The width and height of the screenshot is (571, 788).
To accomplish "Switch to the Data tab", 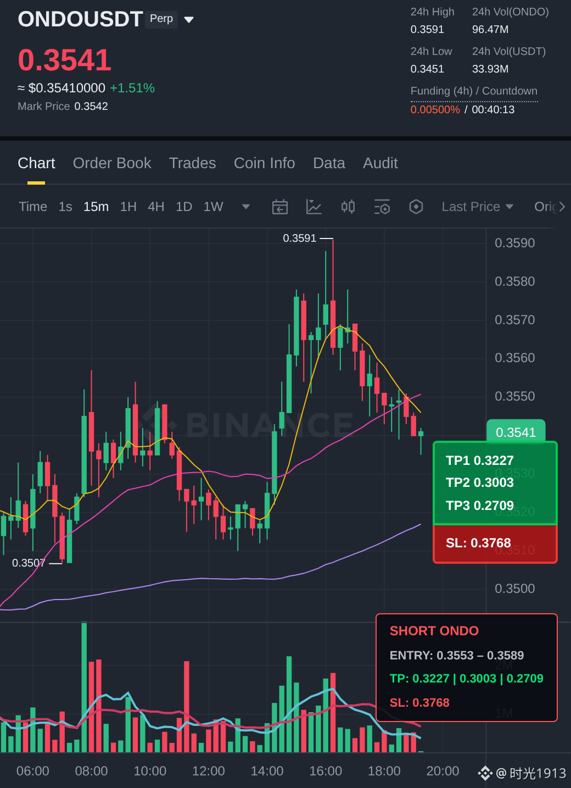I will [x=329, y=163].
